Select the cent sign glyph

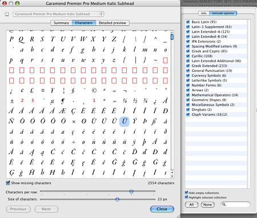tap(22, 91)
